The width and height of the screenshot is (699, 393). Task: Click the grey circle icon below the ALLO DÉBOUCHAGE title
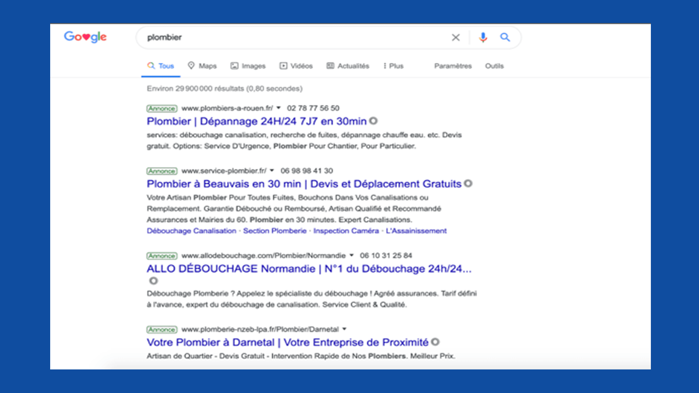pos(153,281)
